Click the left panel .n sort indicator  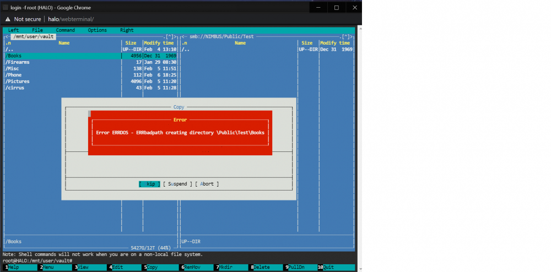tap(8, 43)
